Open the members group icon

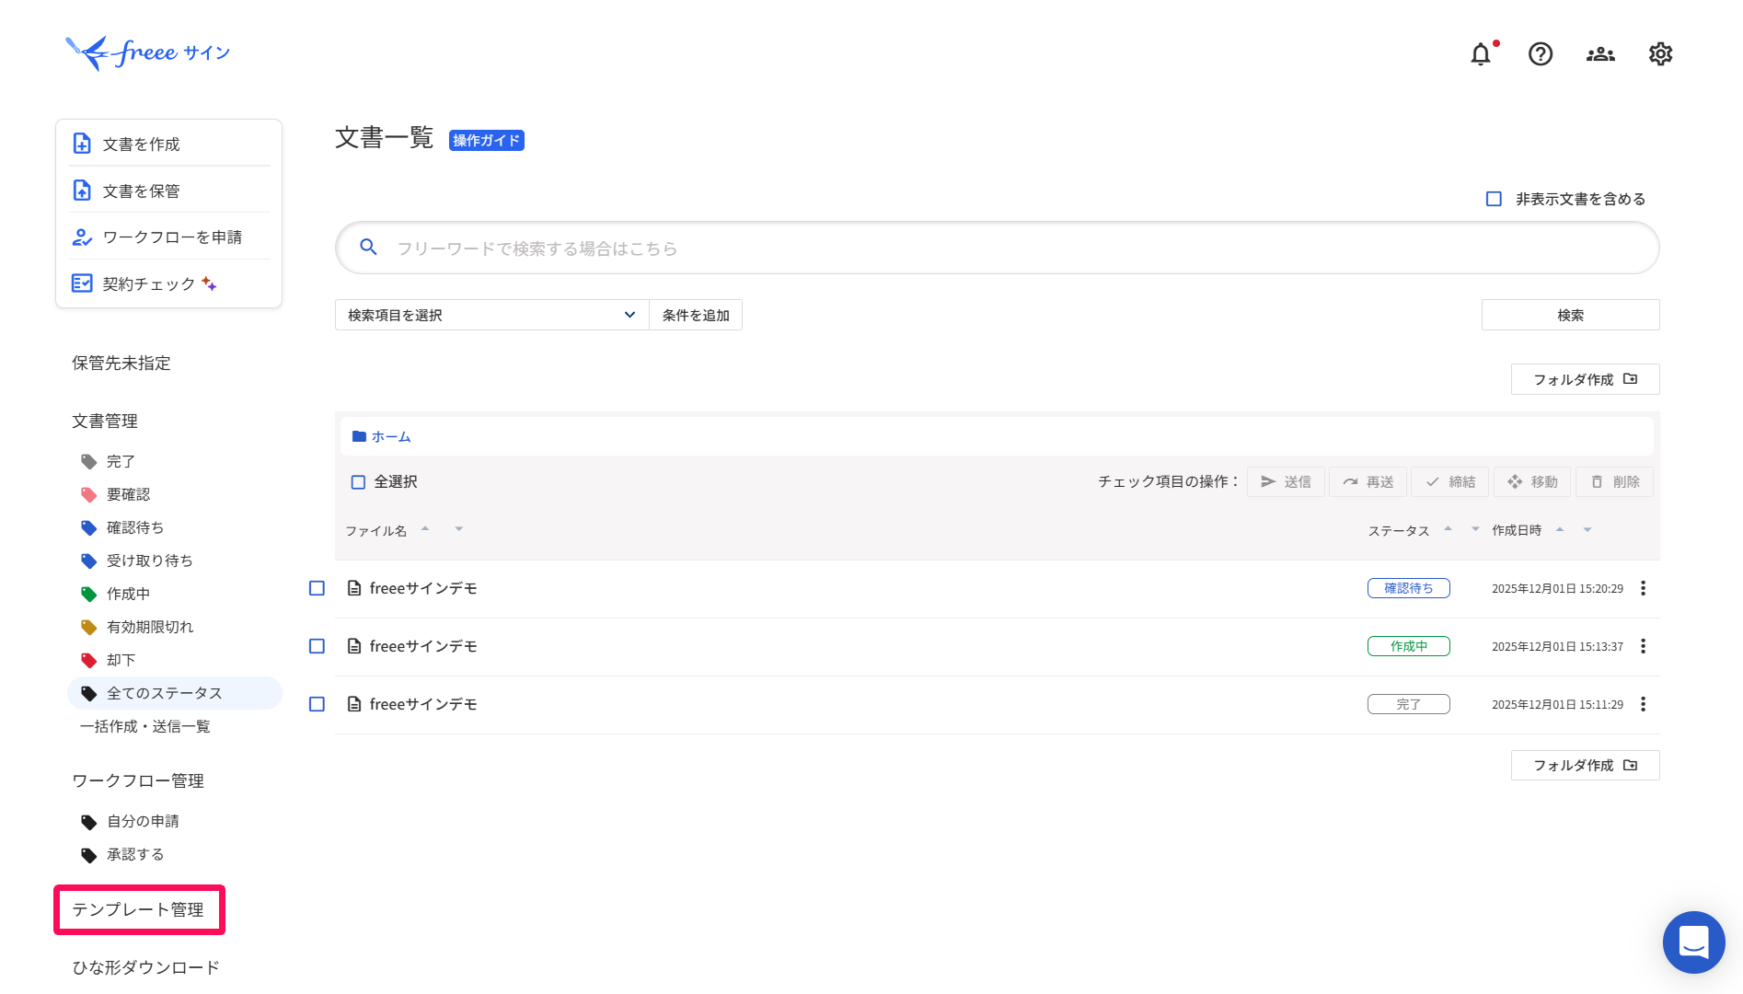click(1600, 54)
